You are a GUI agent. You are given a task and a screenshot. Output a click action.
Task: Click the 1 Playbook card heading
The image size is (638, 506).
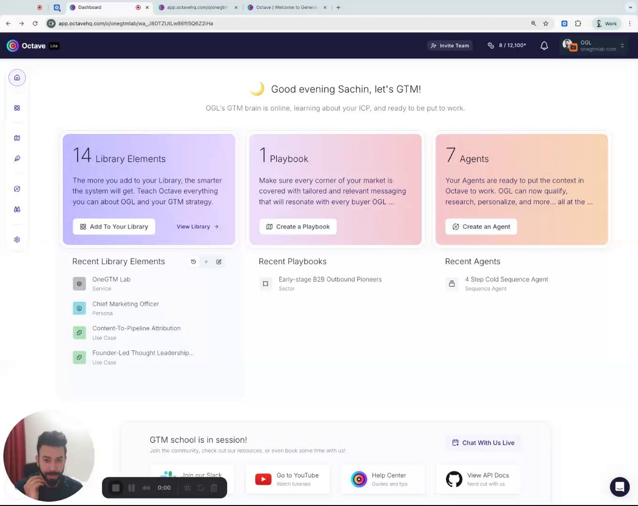tap(284, 156)
